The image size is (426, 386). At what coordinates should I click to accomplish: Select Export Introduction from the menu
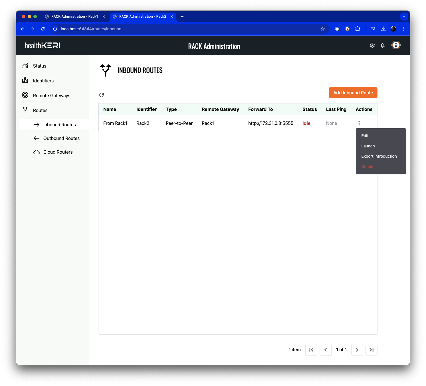(379, 156)
